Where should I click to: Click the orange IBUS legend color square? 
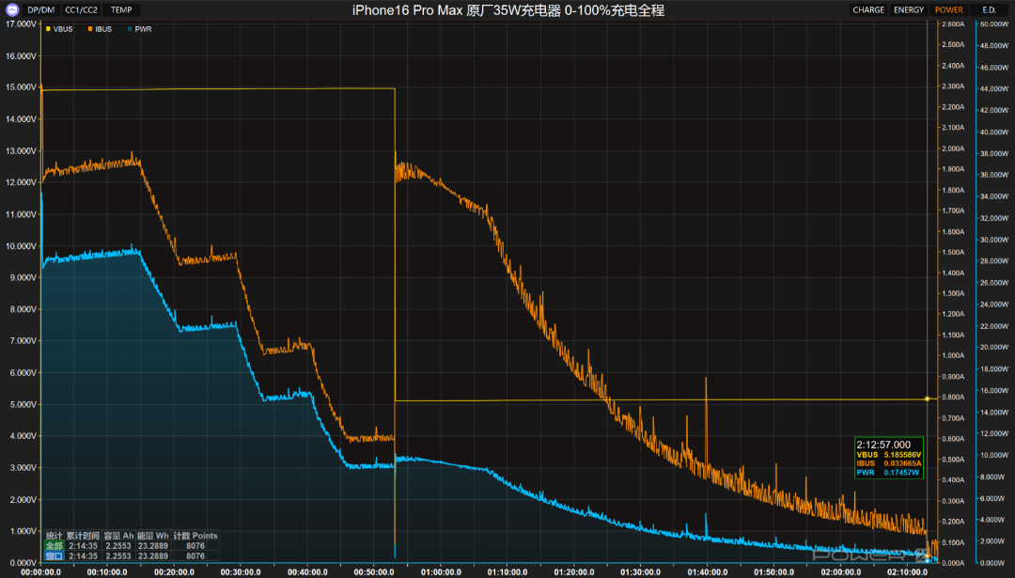pyautogui.click(x=90, y=29)
